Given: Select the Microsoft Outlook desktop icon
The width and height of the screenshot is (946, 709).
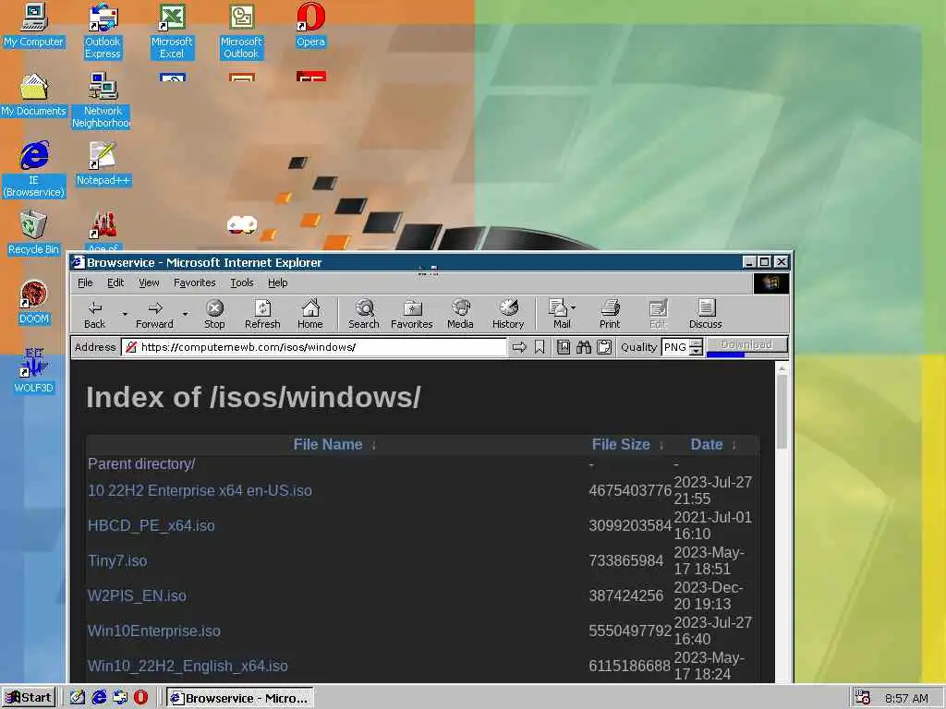Looking at the screenshot, I should coord(241,30).
